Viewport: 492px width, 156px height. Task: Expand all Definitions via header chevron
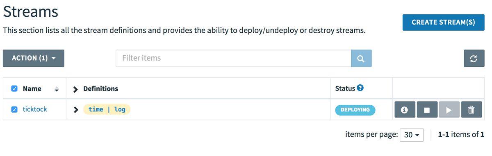coord(75,89)
